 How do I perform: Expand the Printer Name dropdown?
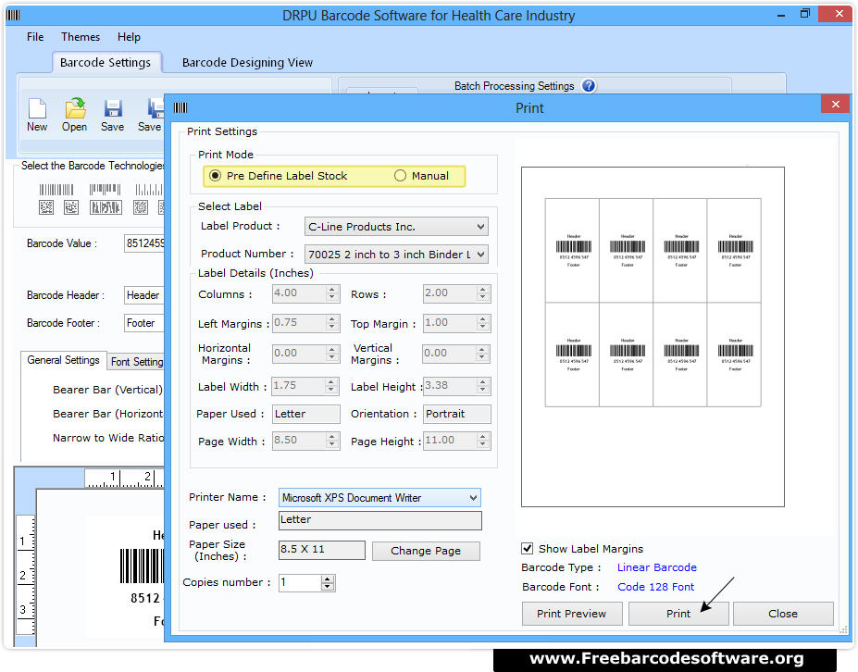pos(379,497)
